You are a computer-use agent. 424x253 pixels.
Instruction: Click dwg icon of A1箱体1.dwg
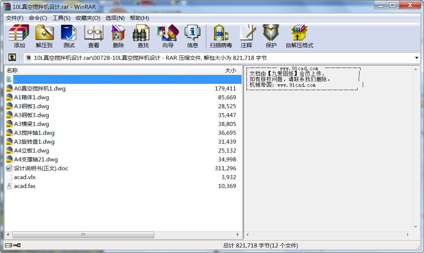[9, 98]
